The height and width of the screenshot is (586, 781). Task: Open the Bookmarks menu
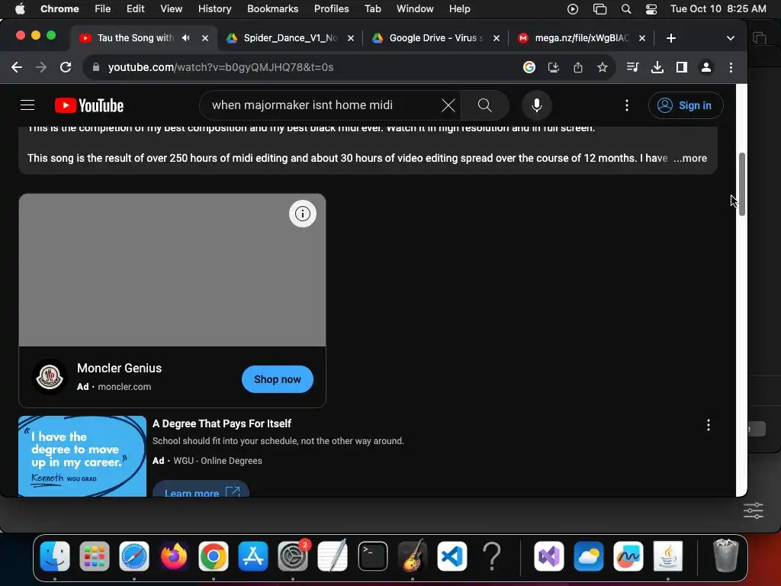272,9
